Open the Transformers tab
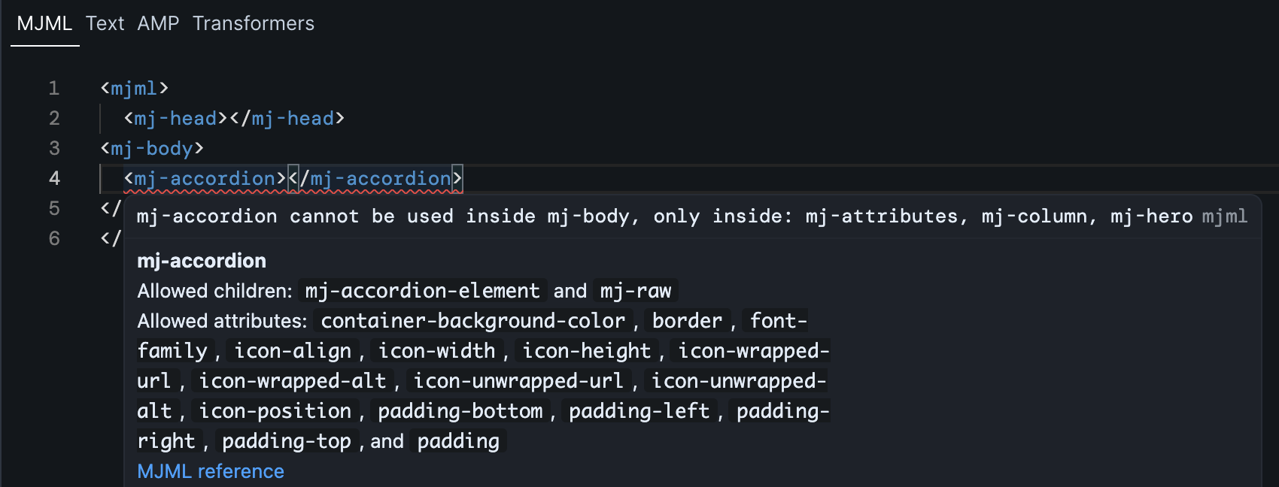This screenshot has width=1279, height=487. (253, 23)
